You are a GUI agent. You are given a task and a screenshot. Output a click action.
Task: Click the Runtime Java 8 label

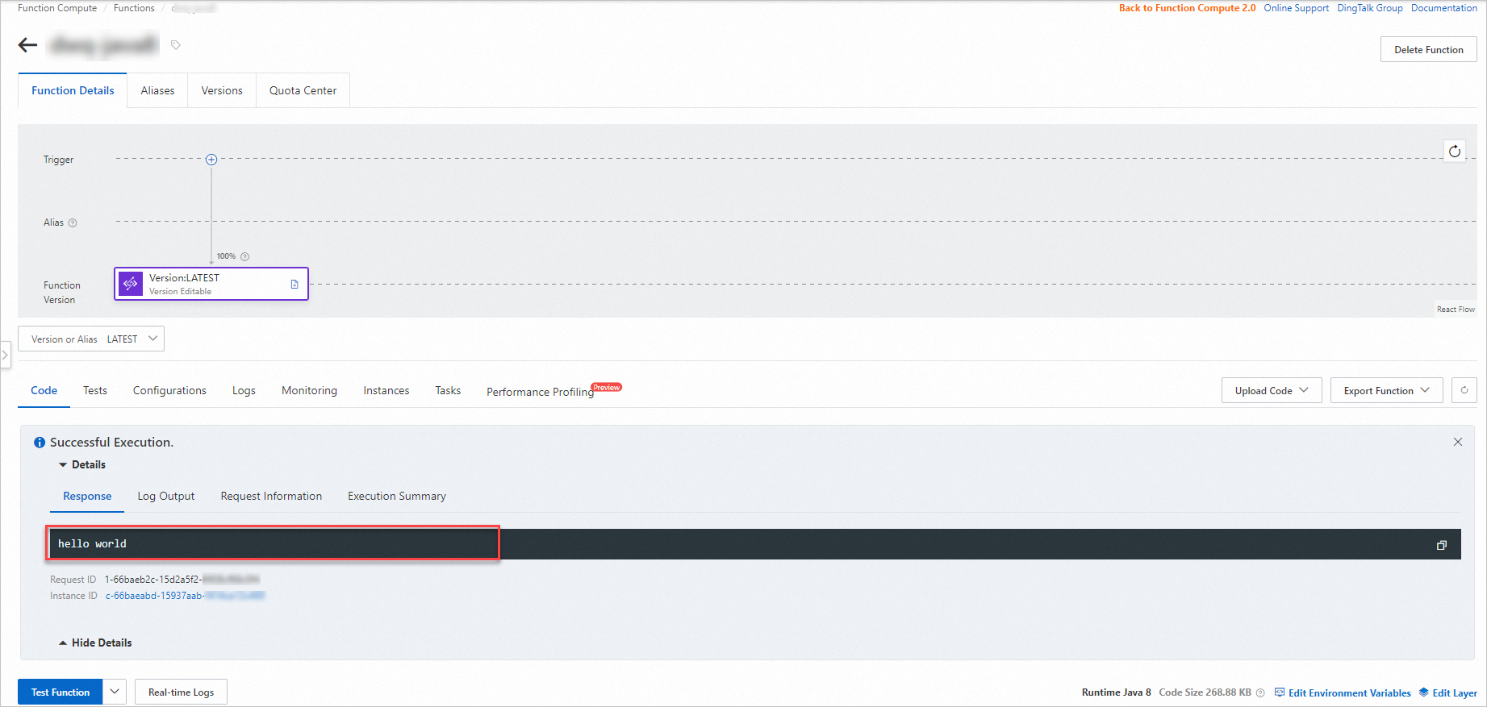coord(1117,692)
